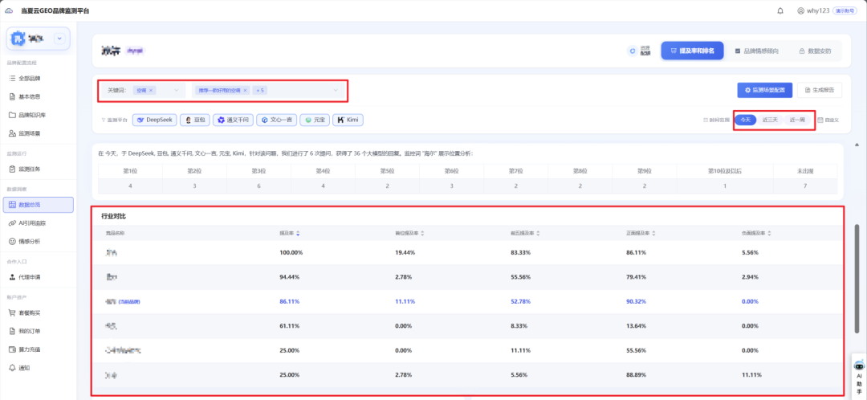Toggle the 元宝 platform filter
This screenshot has height=400, width=867.
[315, 120]
